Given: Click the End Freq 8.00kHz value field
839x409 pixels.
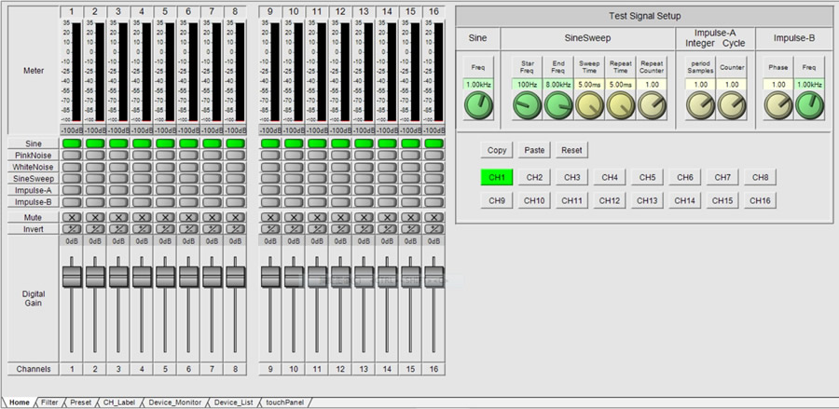Looking at the screenshot, I should (558, 85).
